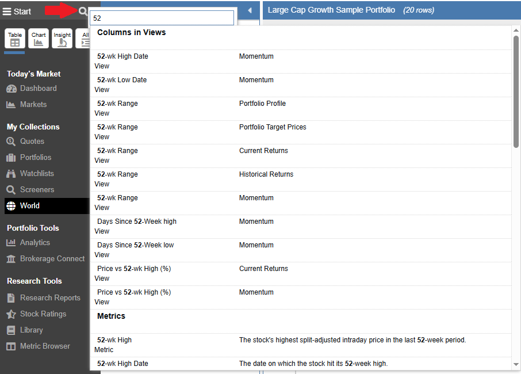Open Screeners in the sidebar

(37, 190)
